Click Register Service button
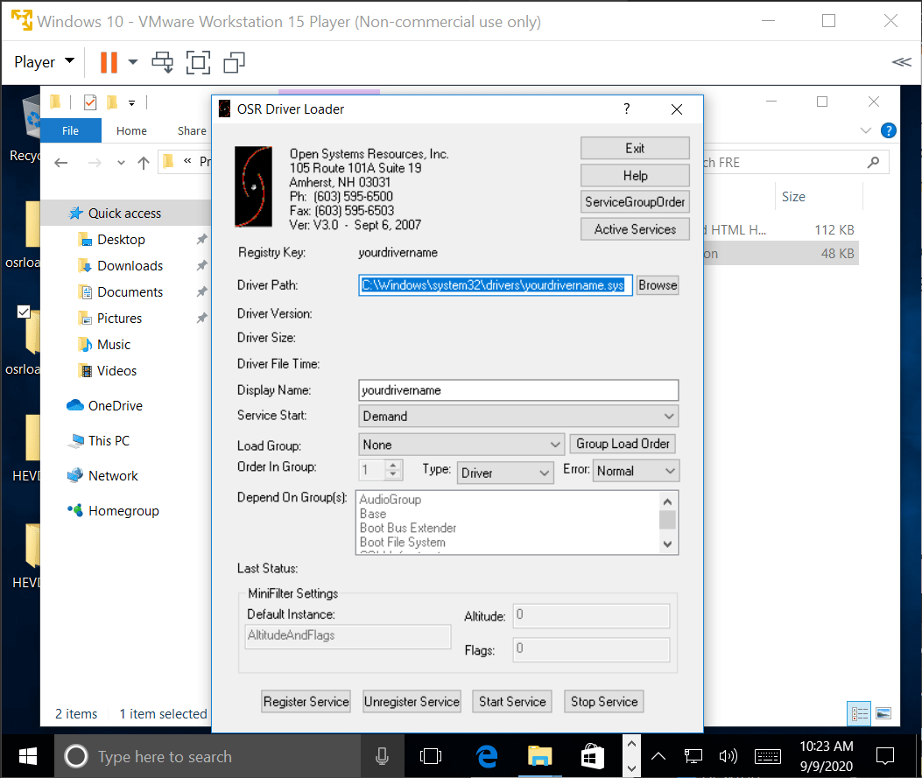 (x=306, y=702)
